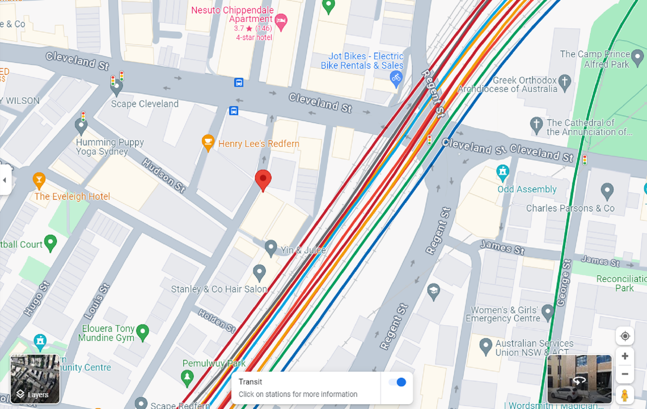Select the upper bus stop icon on Cleveland St
Screen dimensions: 647x409
239,83
